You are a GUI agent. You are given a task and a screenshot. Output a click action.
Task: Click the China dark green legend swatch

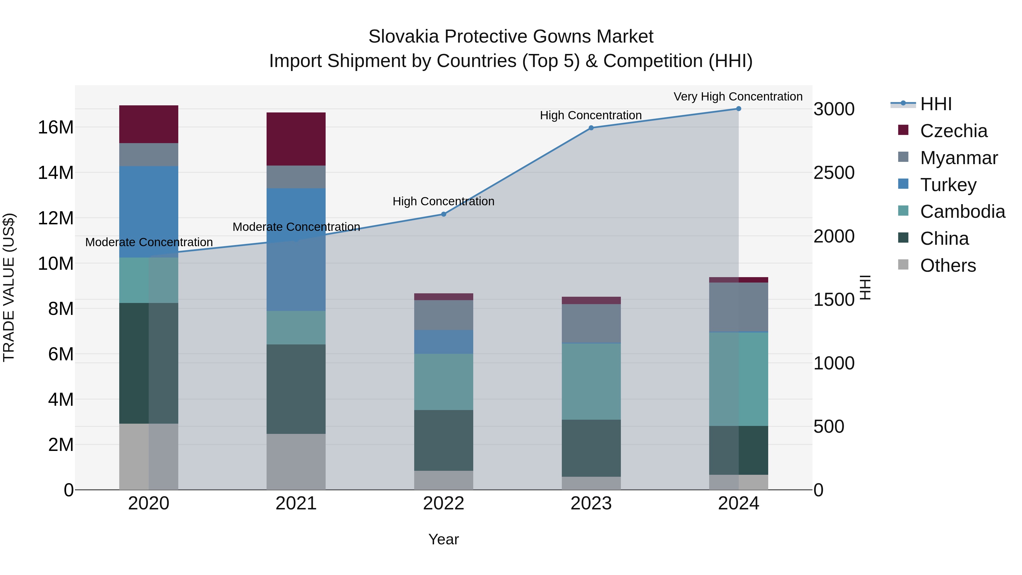pos(903,238)
